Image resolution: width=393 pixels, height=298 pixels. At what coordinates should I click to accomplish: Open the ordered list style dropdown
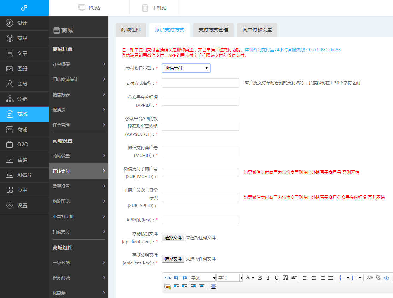[x=348, y=278]
